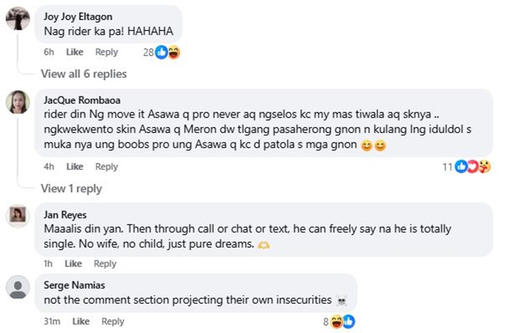Open JacQue Rombaoa's profile picture
This screenshot has height=333, width=521.
click(17, 102)
